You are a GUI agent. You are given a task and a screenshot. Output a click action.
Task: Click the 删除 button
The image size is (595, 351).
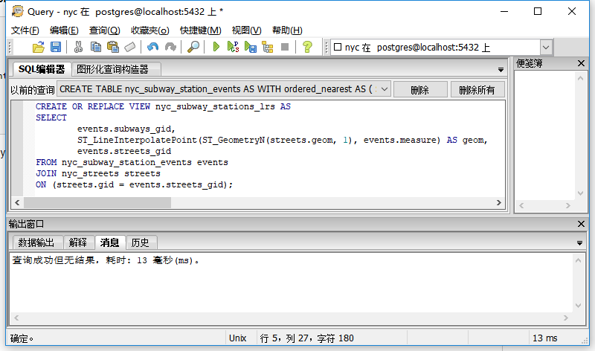pos(420,90)
